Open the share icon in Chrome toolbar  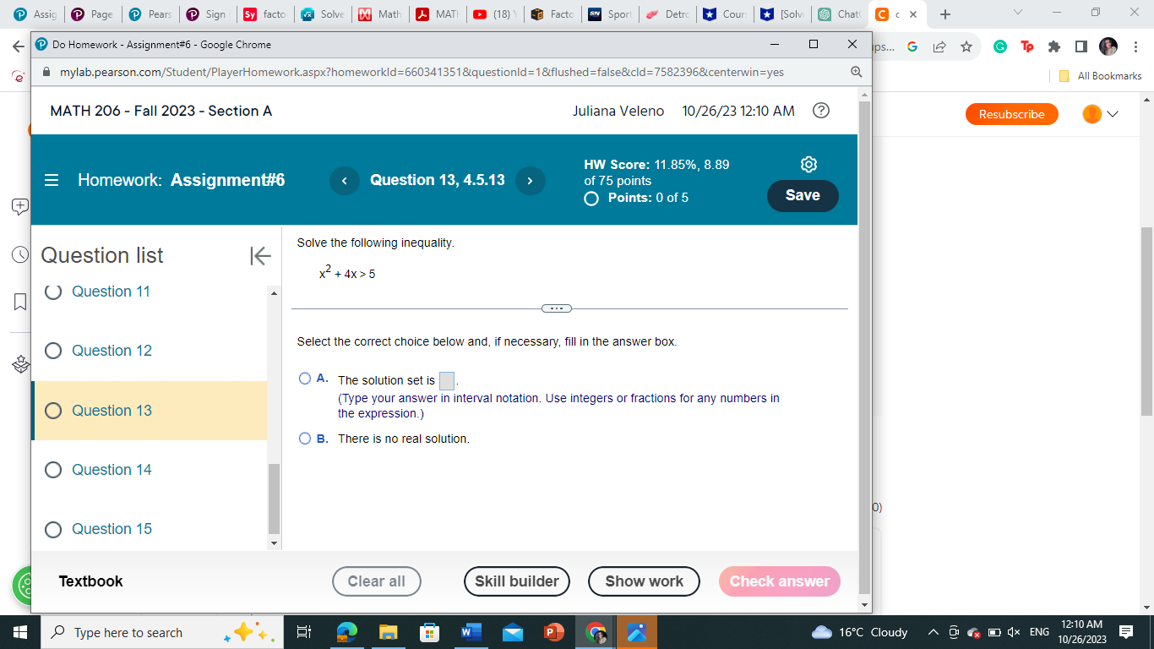pos(939,47)
